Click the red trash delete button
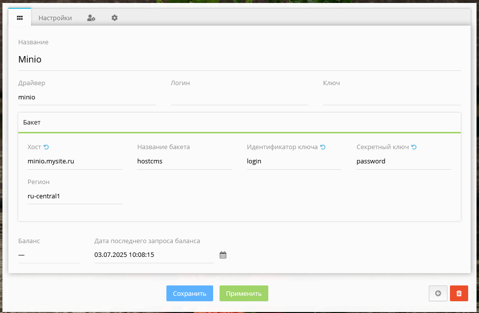 (459, 293)
